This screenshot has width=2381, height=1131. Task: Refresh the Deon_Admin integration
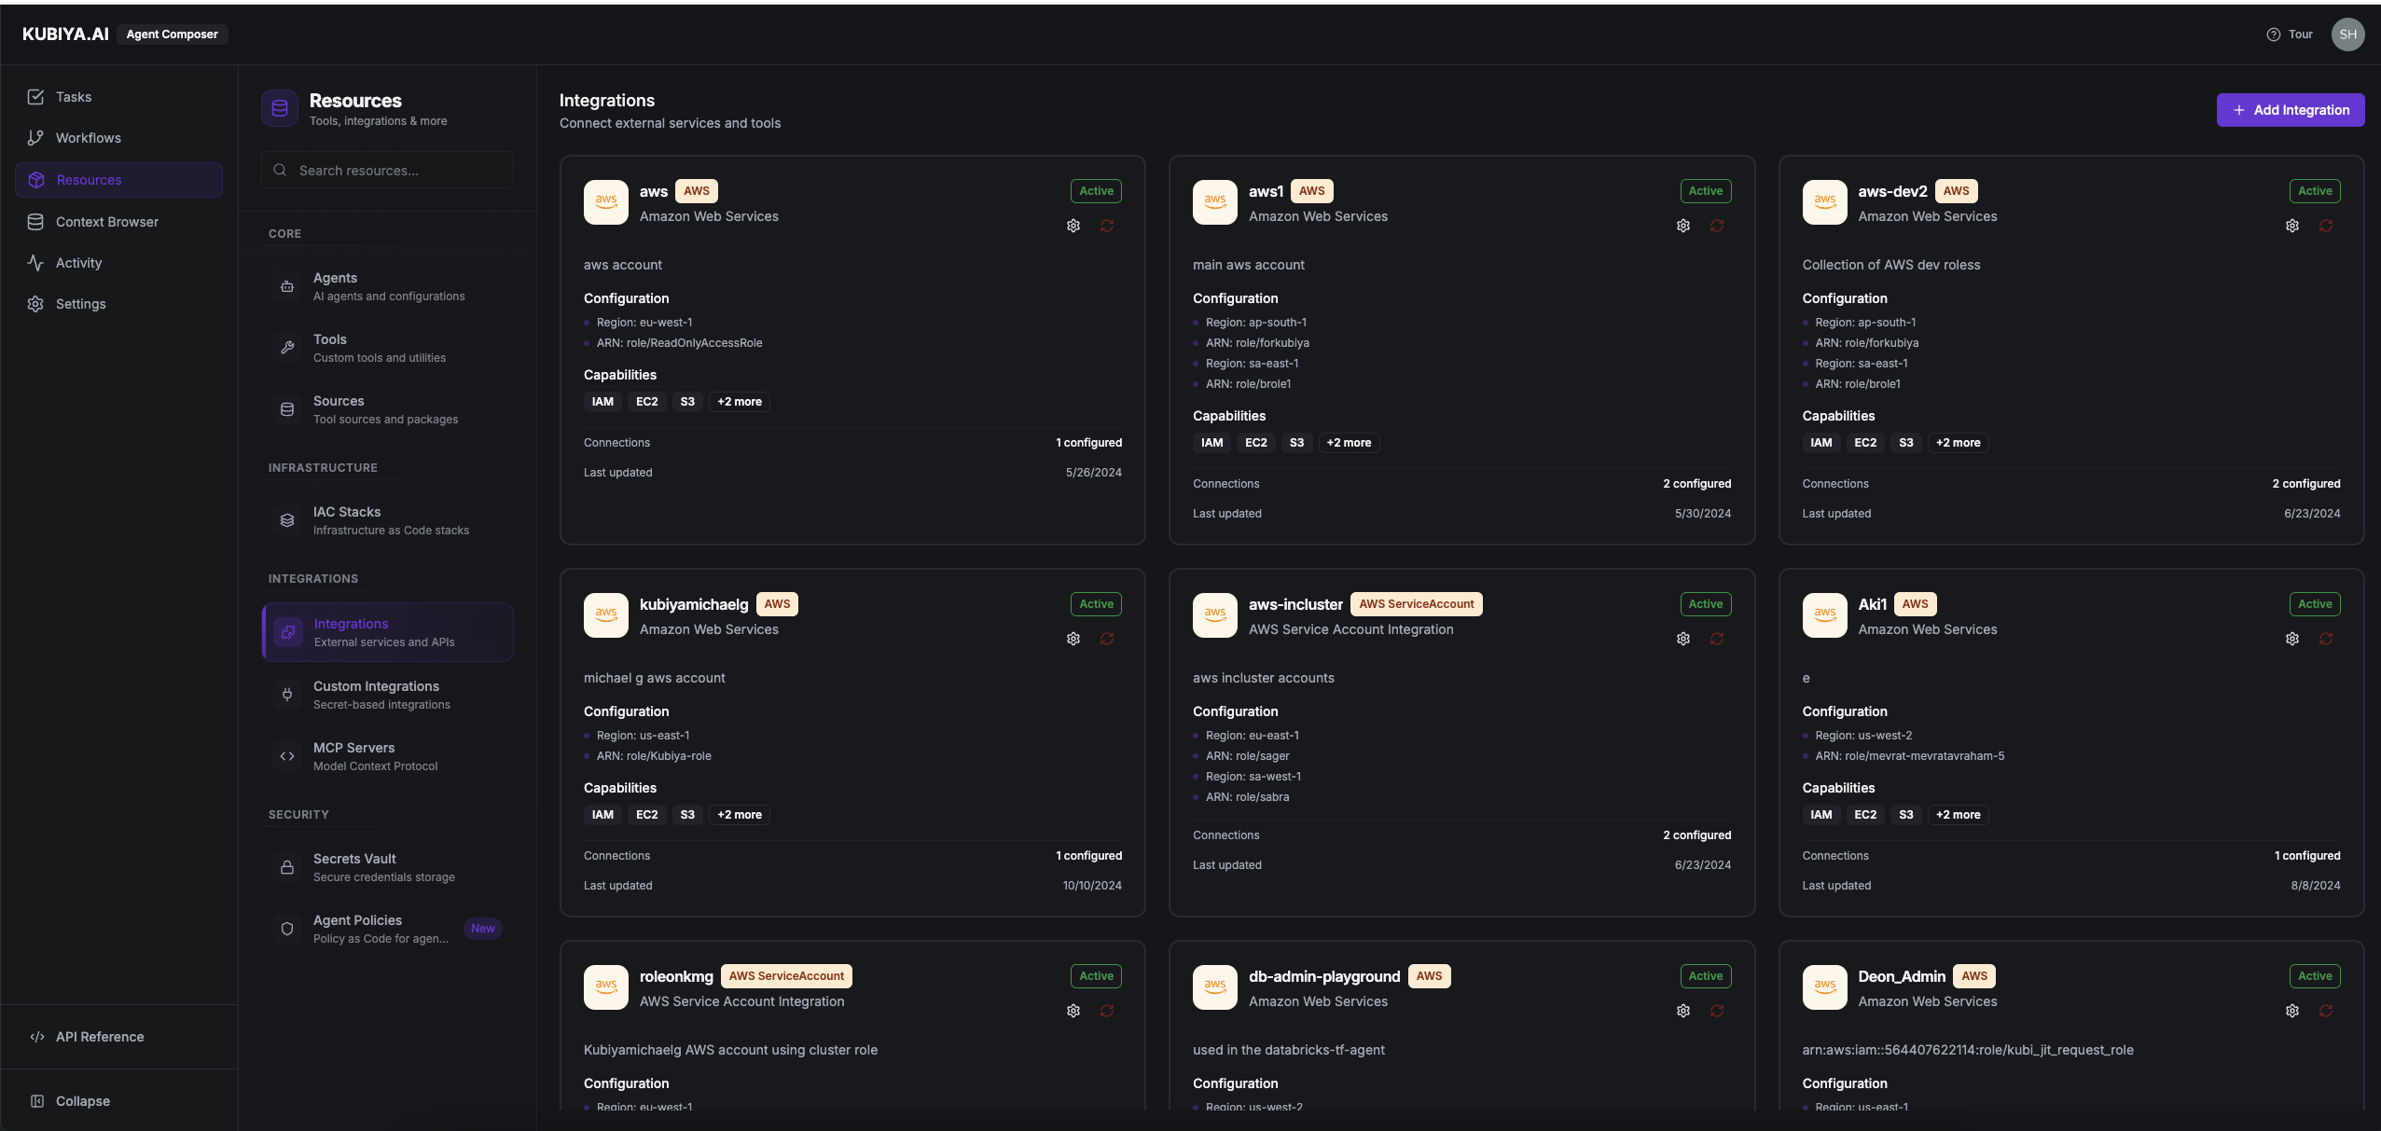point(2326,1011)
